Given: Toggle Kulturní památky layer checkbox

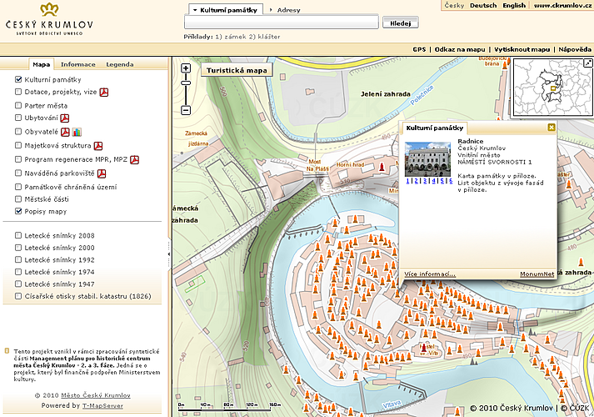Looking at the screenshot, I should click(x=18, y=79).
